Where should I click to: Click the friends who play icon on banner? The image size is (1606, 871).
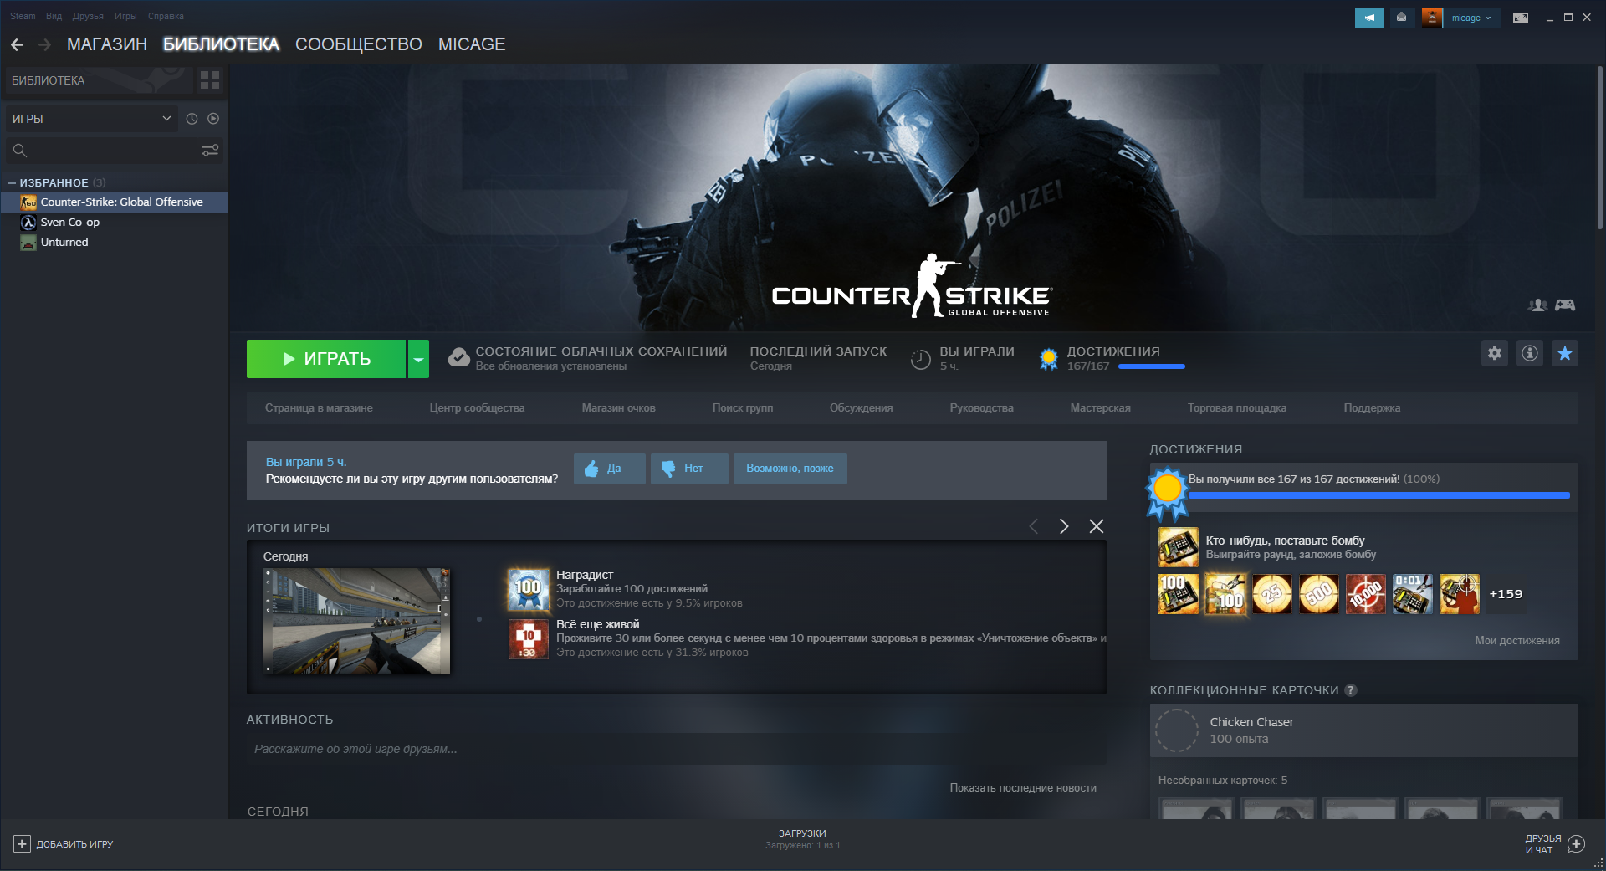click(x=1537, y=305)
